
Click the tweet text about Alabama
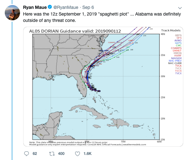click(102, 17)
